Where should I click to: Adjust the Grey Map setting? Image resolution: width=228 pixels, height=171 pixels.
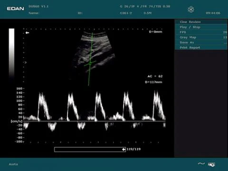(x=201, y=38)
